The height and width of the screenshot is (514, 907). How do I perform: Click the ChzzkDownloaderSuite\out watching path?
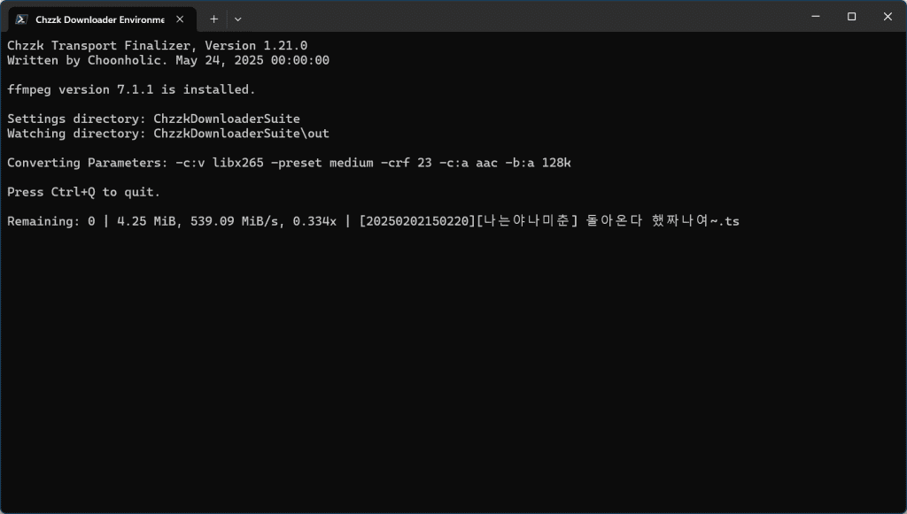pos(241,134)
